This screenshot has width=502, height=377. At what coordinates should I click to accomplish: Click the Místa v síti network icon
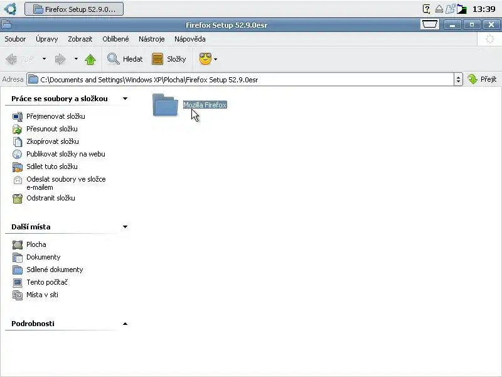click(18, 295)
